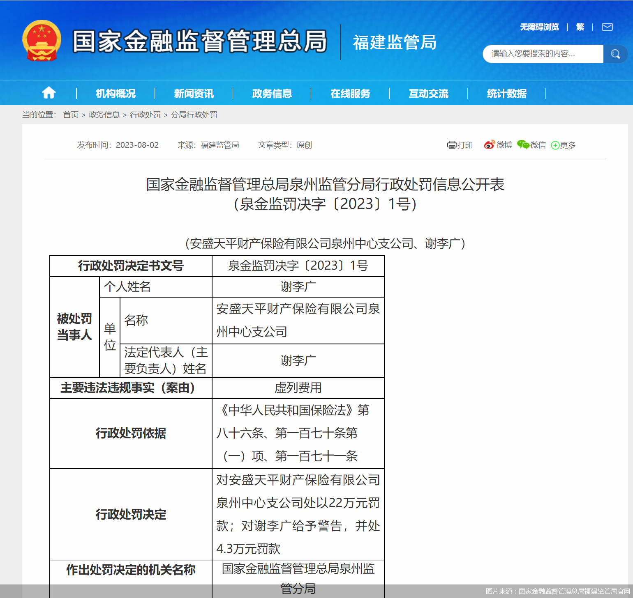Select the 政务信息 navigation item
The image size is (633, 598).
[272, 94]
